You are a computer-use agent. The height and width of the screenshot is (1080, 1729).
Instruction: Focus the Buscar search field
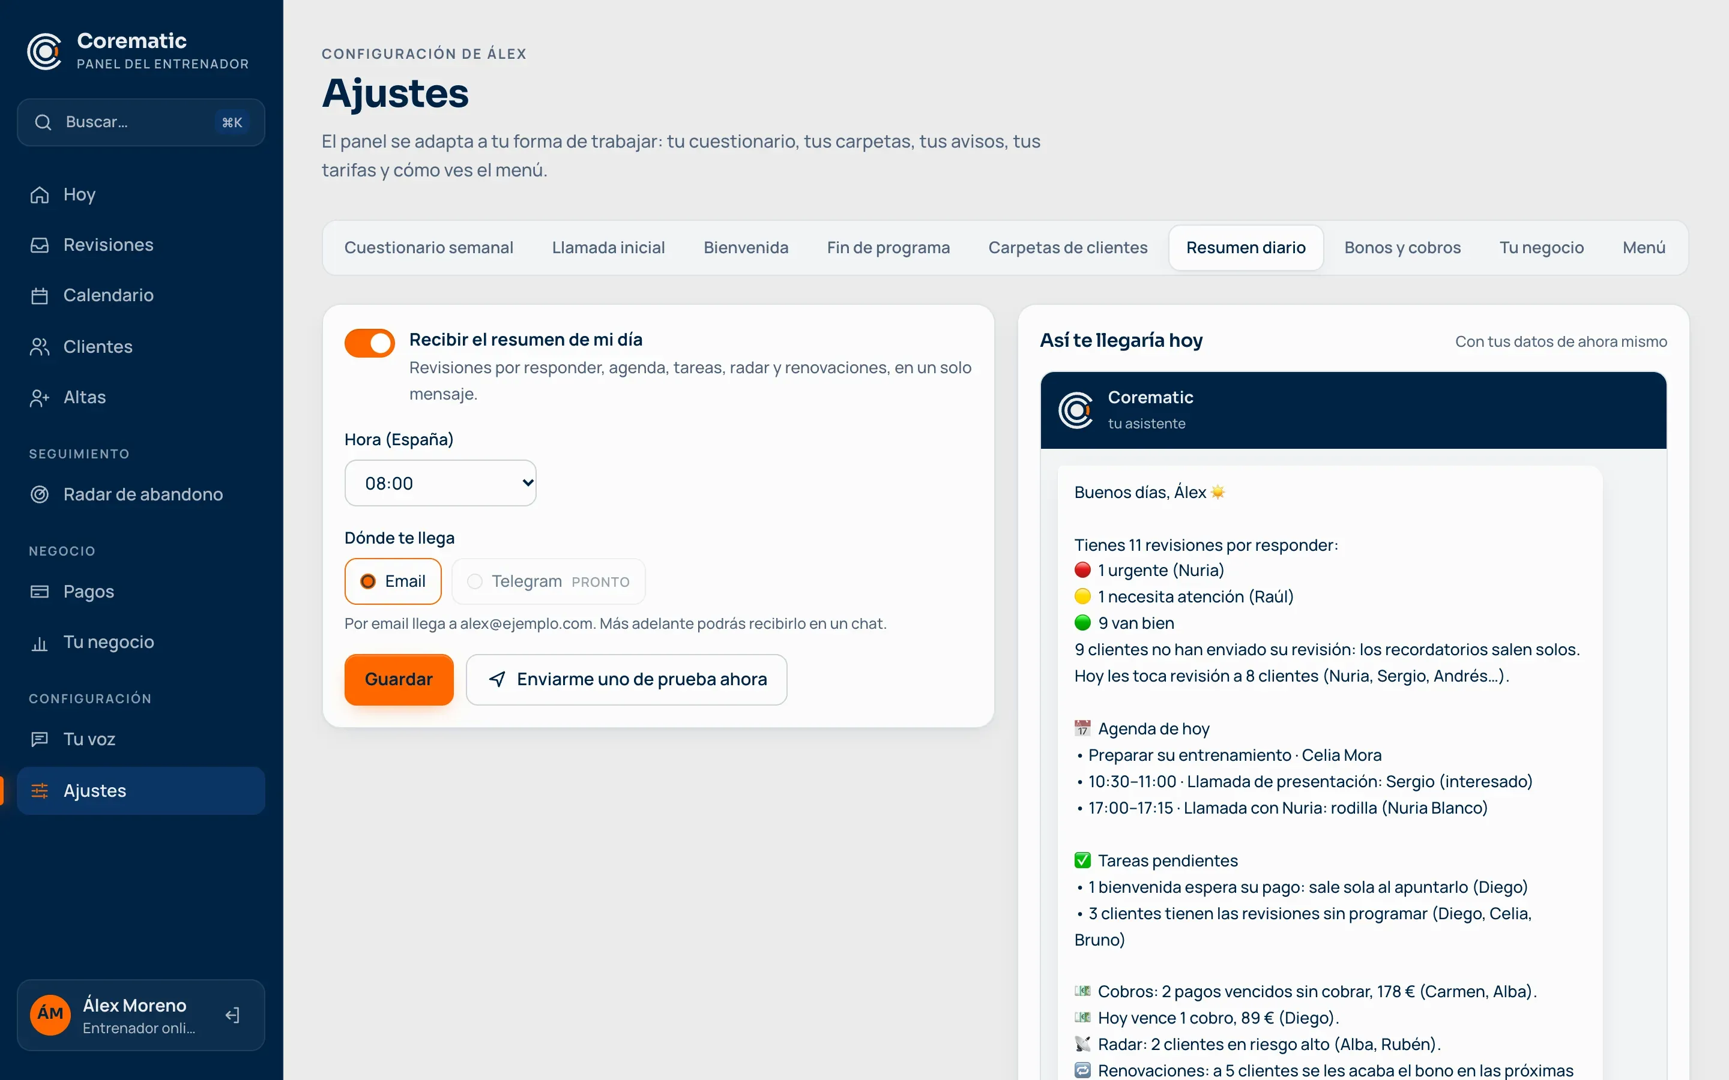click(140, 122)
